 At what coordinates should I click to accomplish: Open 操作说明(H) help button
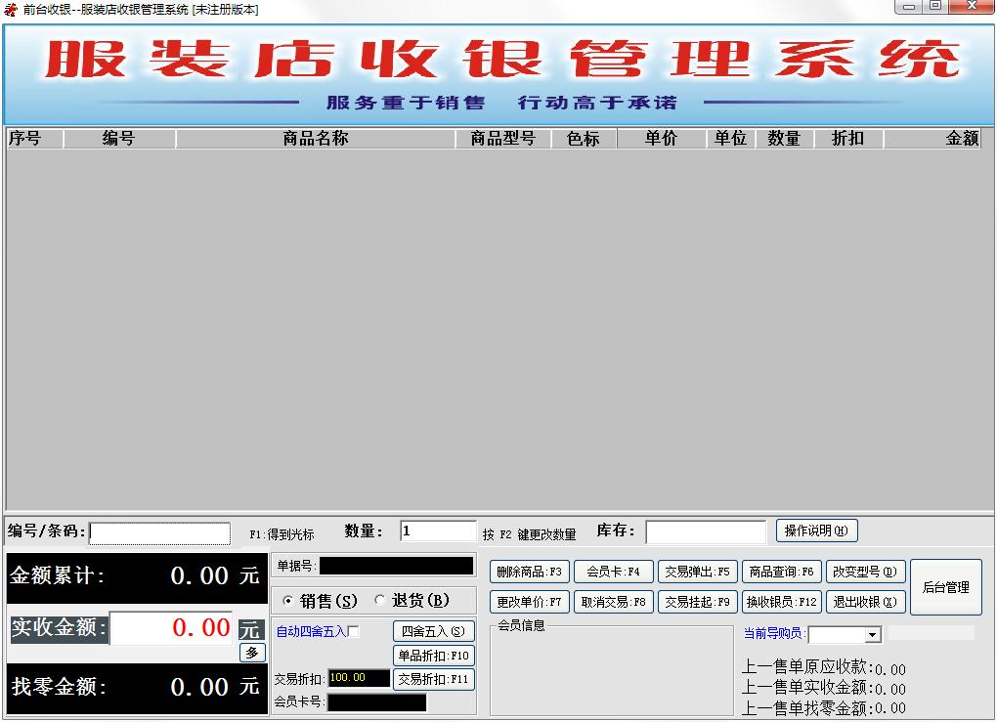[816, 531]
